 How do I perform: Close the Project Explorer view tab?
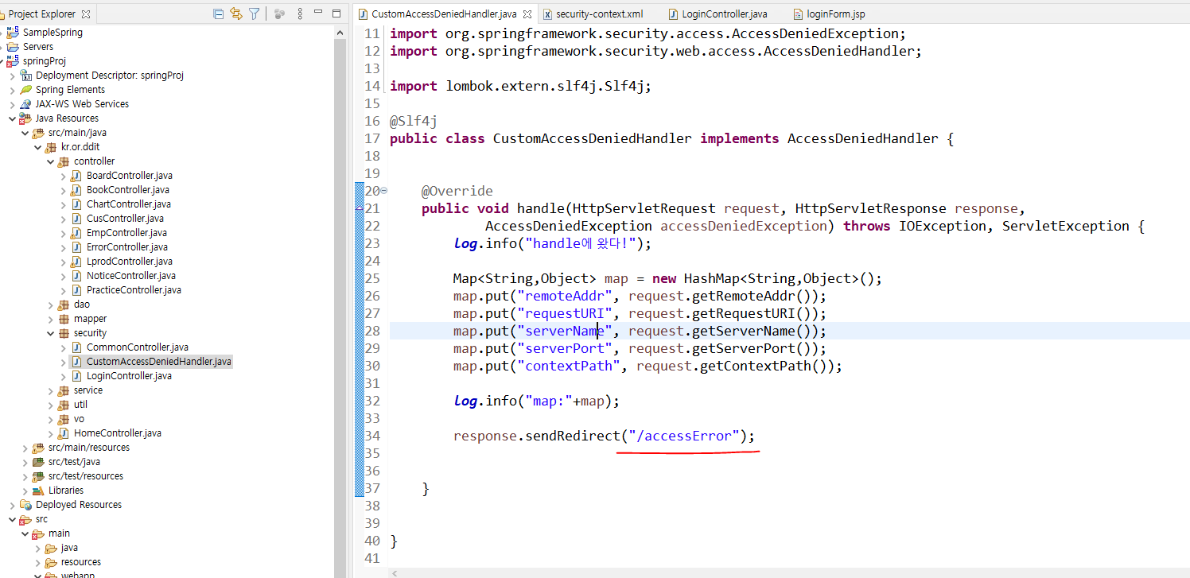click(x=86, y=14)
